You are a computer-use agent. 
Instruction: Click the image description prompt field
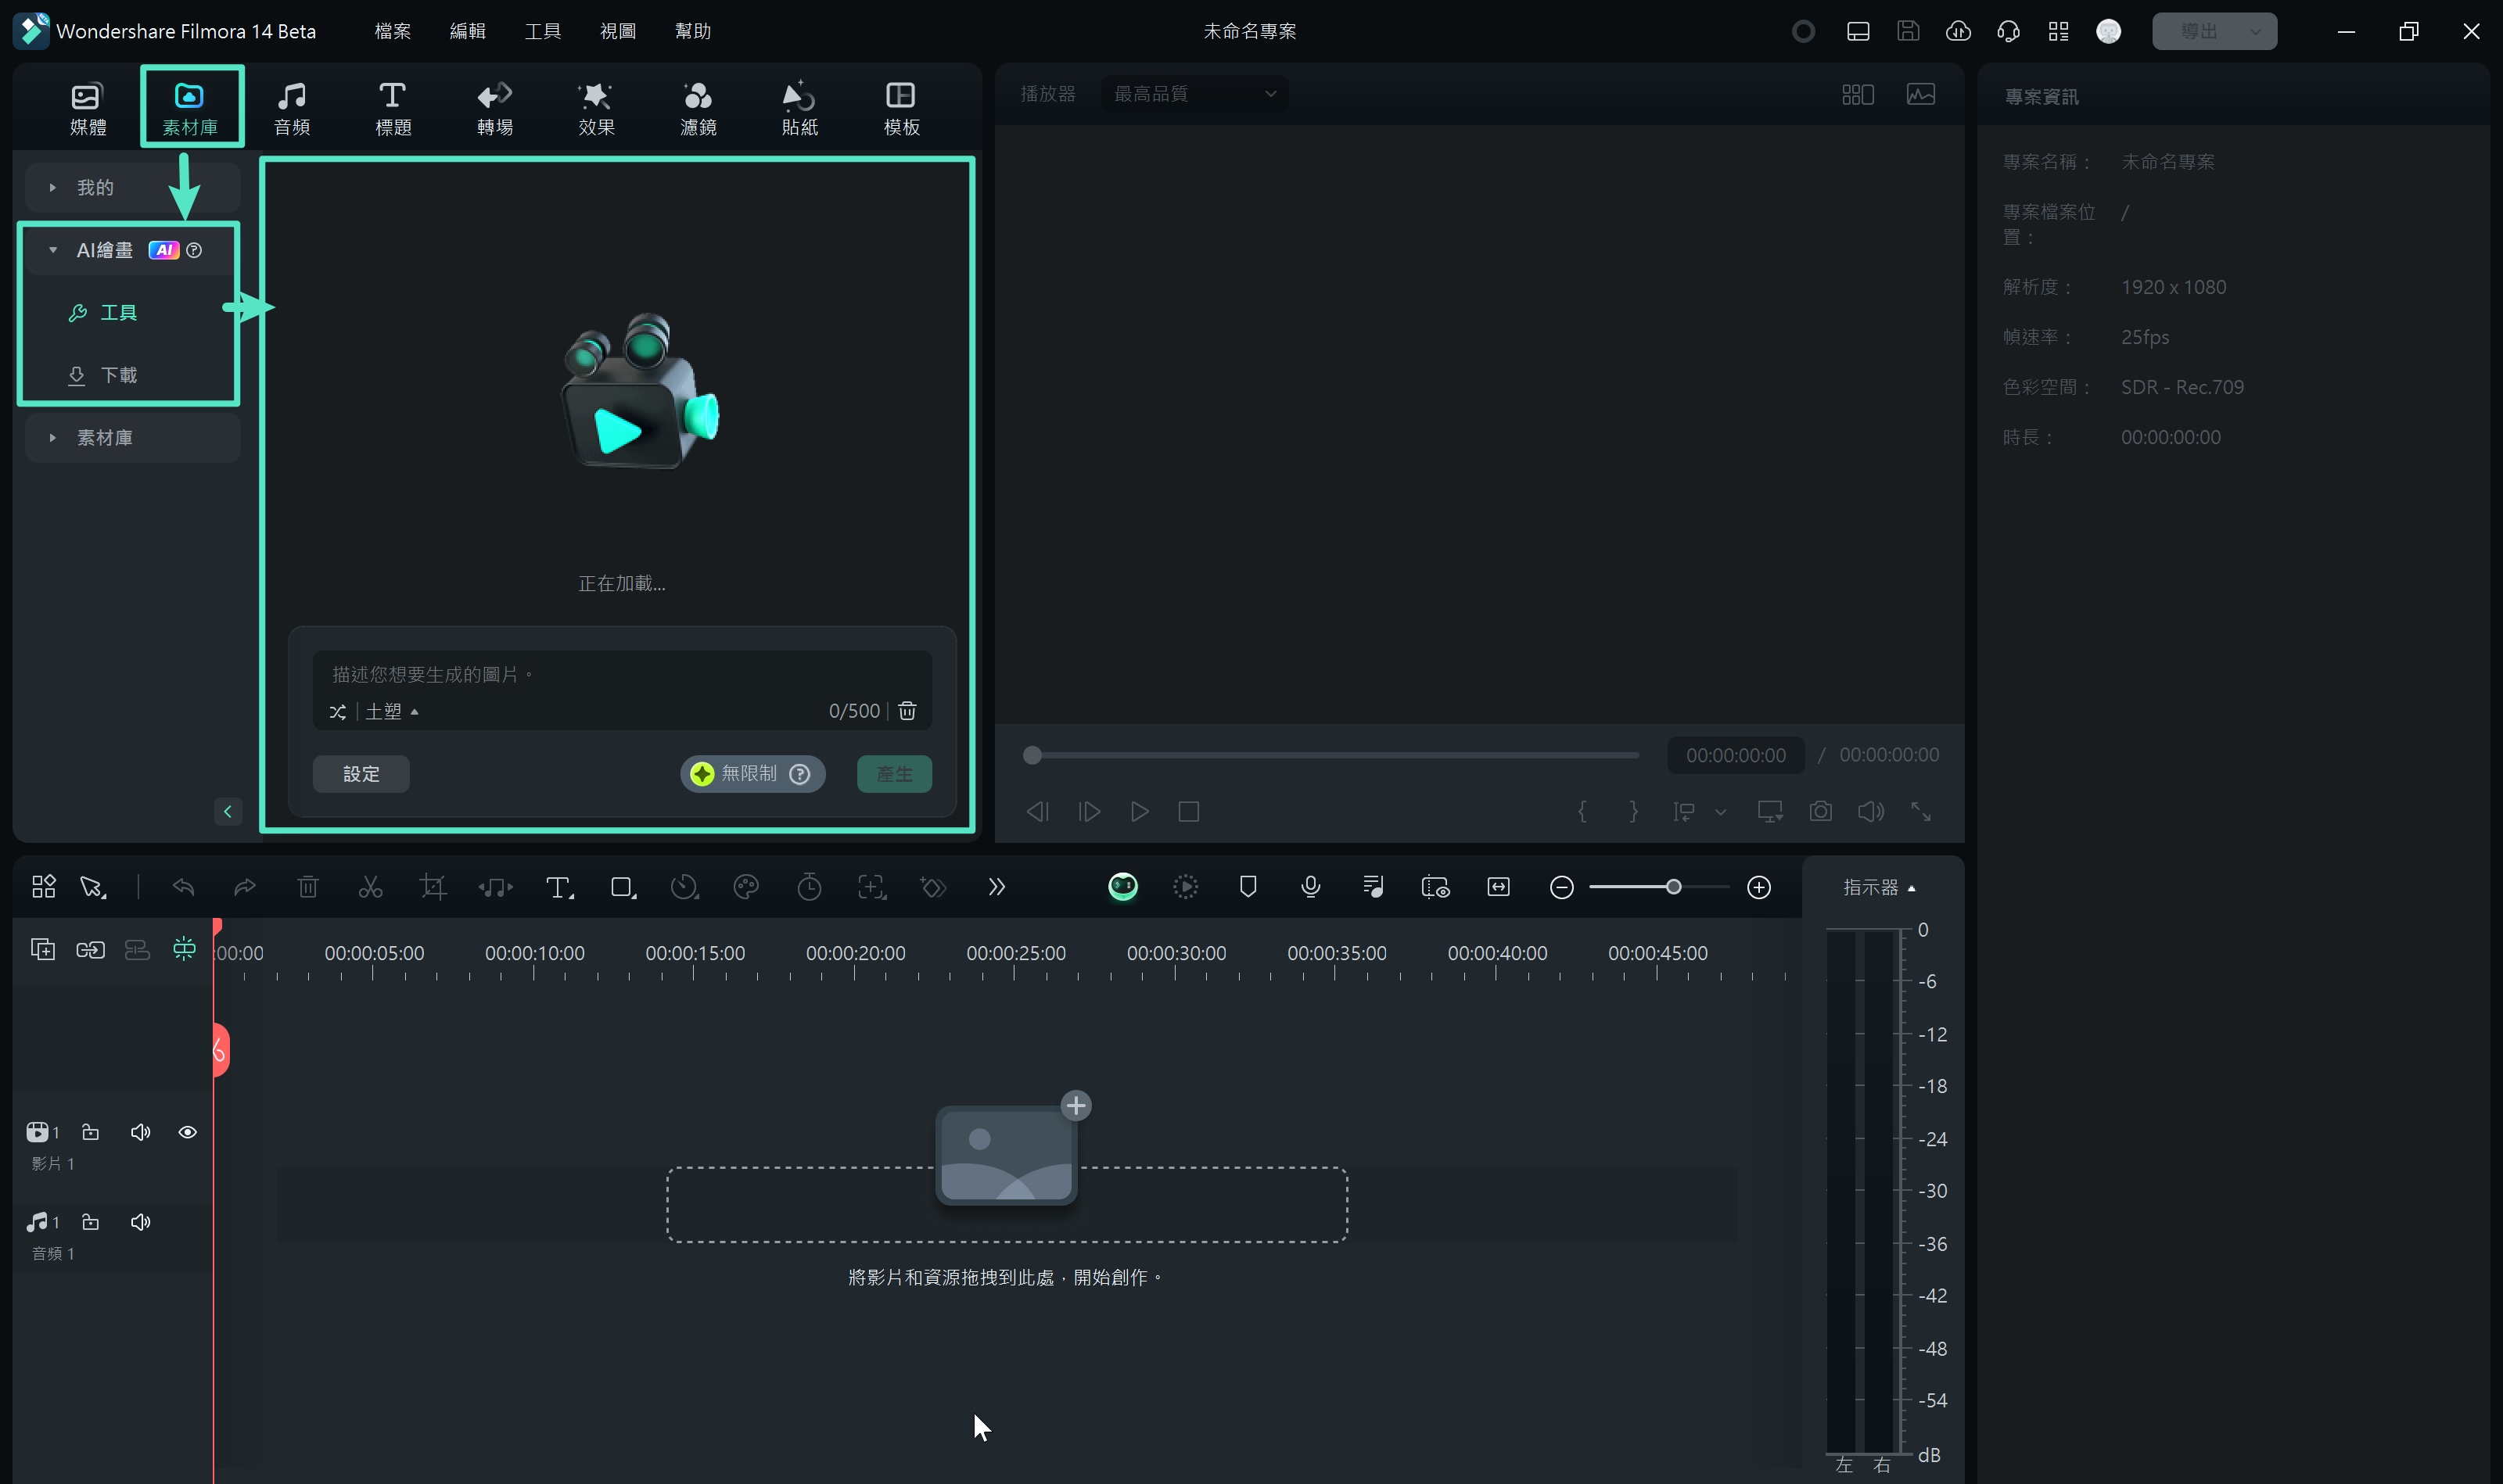coord(623,674)
